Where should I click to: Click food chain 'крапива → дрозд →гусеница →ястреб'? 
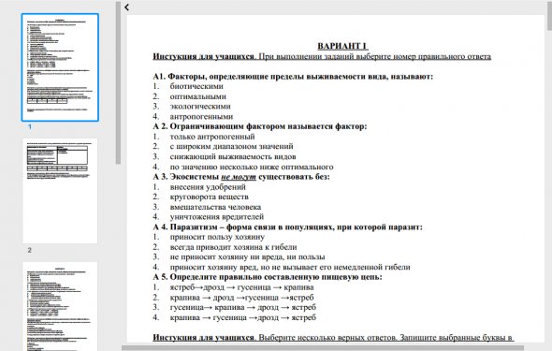(x=241, y=298)
